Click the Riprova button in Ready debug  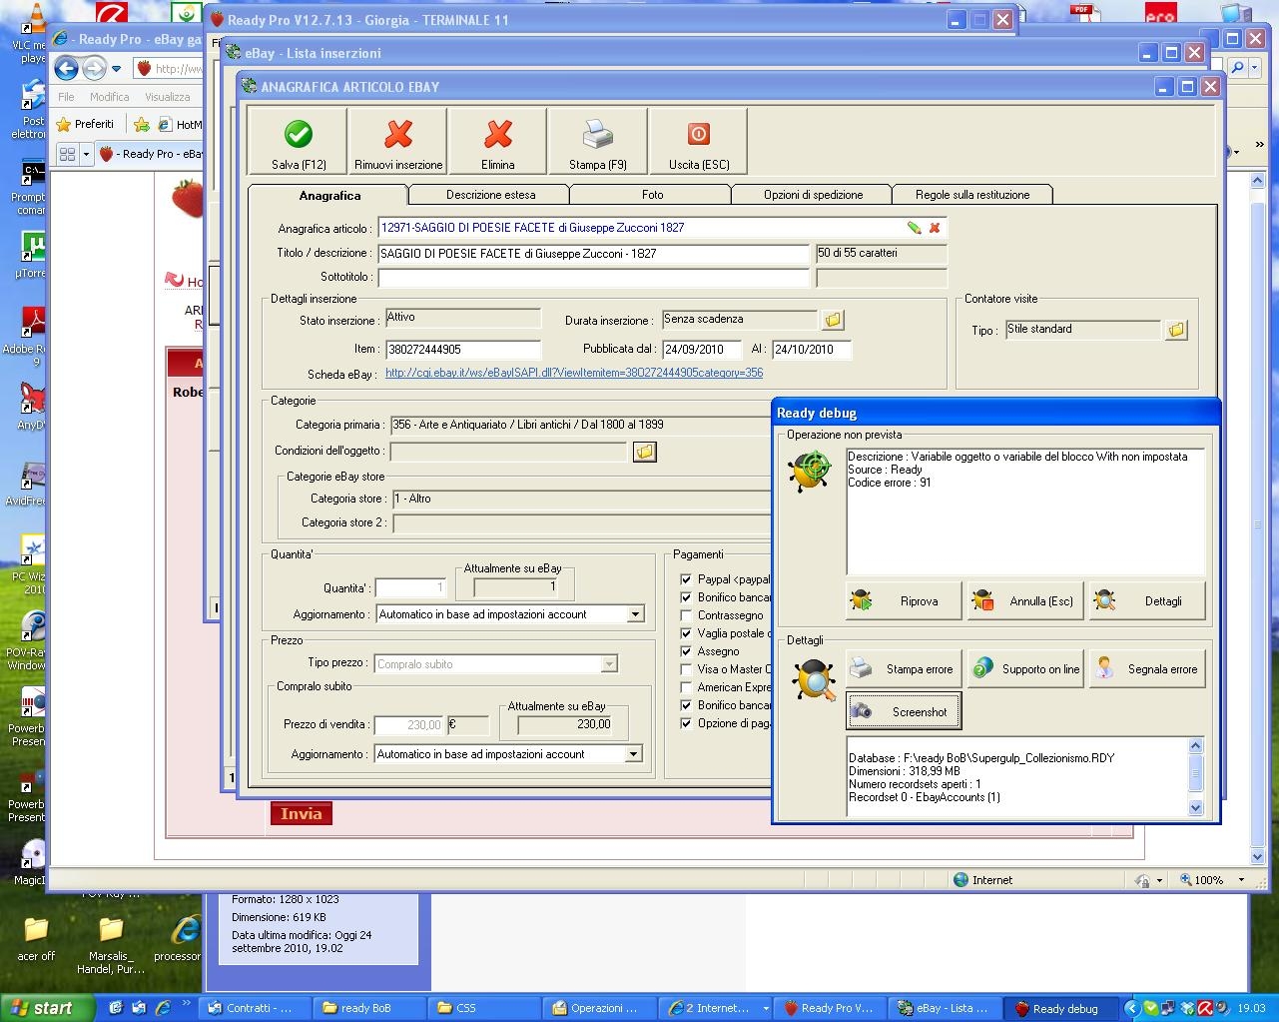click(905, 601)
